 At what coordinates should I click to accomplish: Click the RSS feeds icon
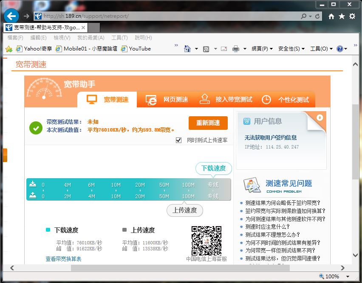point(206,49)
